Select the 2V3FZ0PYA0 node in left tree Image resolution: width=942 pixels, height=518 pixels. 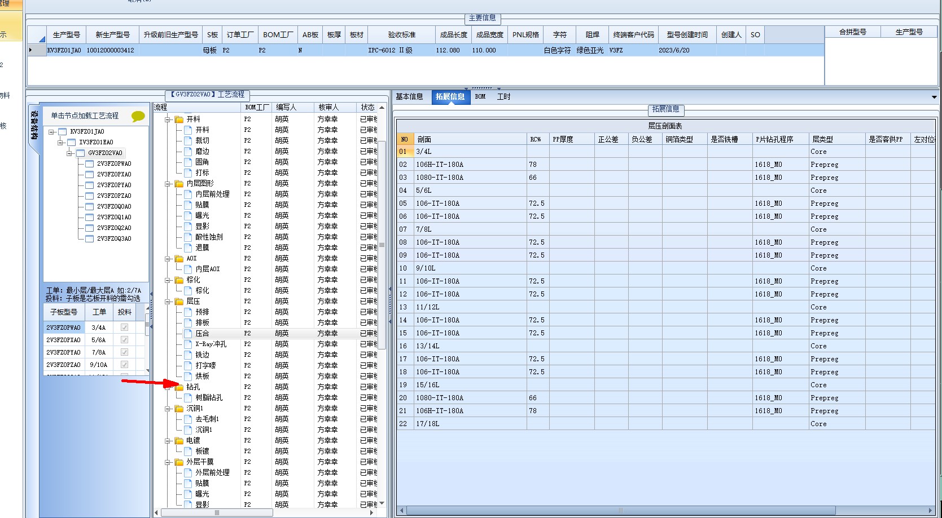click(x=114, y=185)
